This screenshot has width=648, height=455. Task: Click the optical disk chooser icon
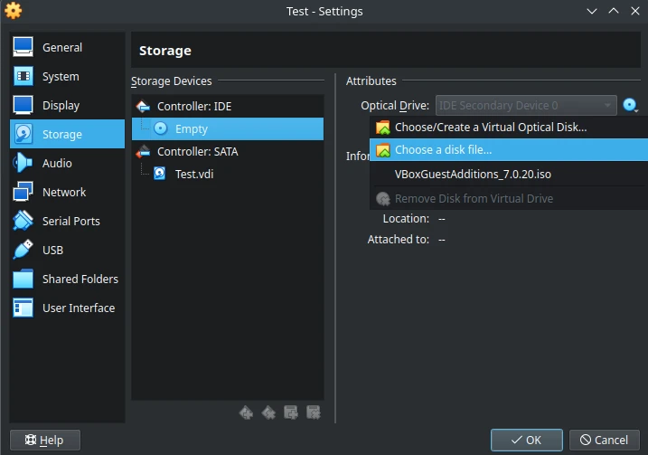(630, 106)
